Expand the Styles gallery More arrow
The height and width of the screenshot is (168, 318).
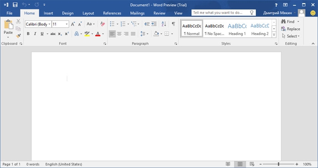tap(274, 35)
